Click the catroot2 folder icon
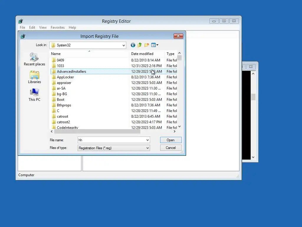This screenshot has width=302, height=227. tap(54, 122)
